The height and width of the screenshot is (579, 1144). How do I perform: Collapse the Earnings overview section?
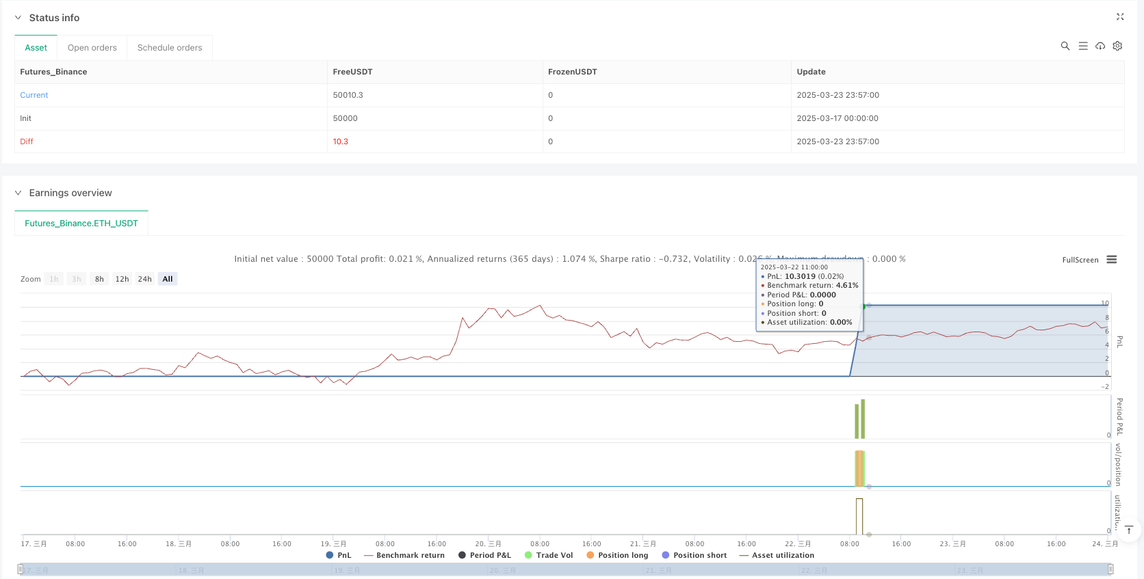point(18,193)
